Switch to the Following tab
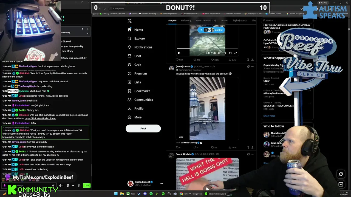The image size is (351, 197). 186,21
